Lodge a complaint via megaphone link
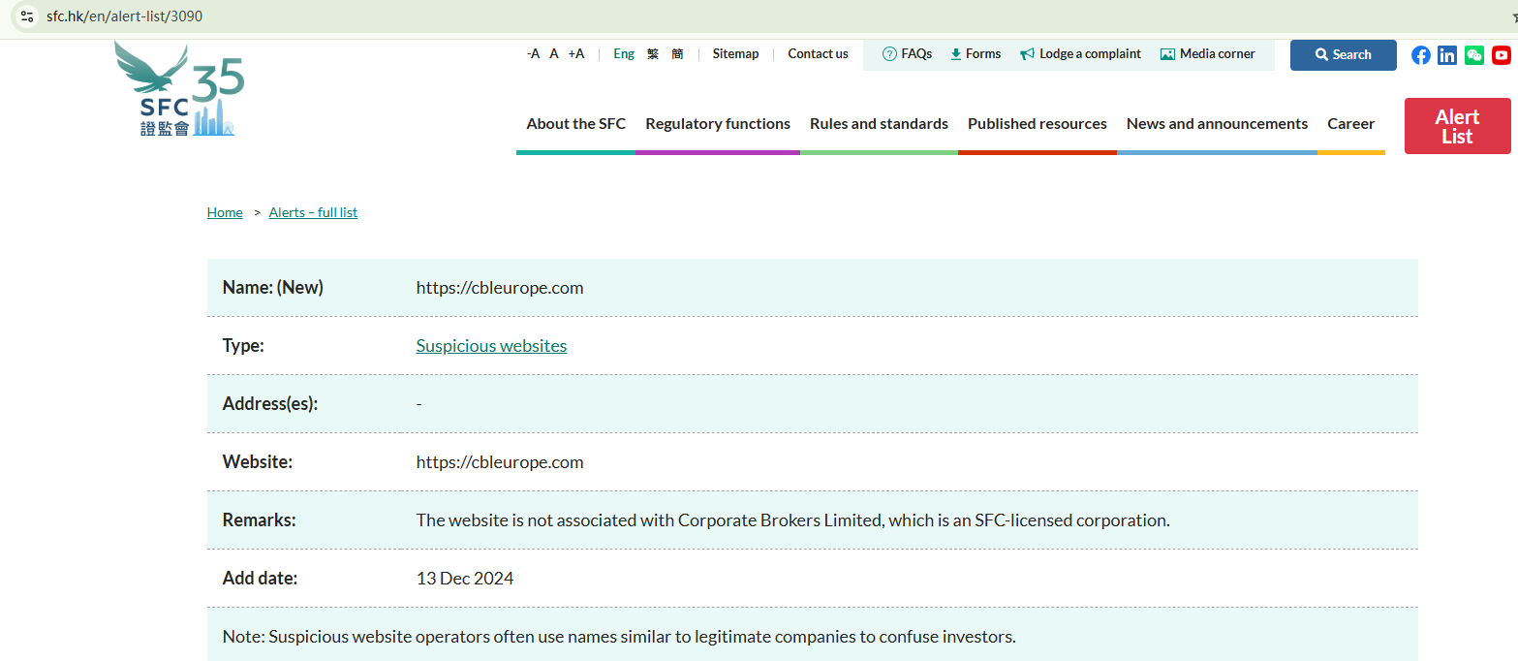This screenshot has width=1518, height=661. [x=1080, y=54]
